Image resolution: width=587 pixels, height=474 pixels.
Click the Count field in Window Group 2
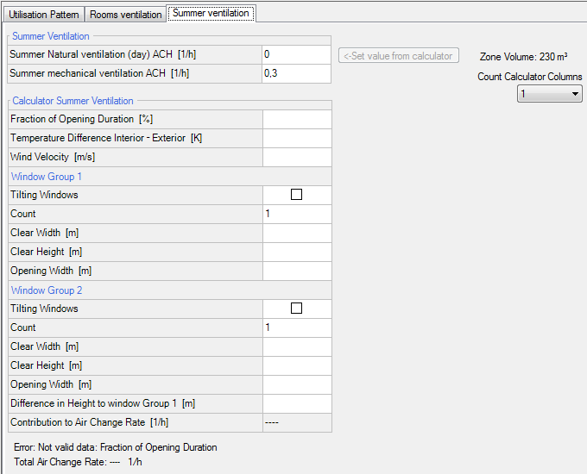297,327
